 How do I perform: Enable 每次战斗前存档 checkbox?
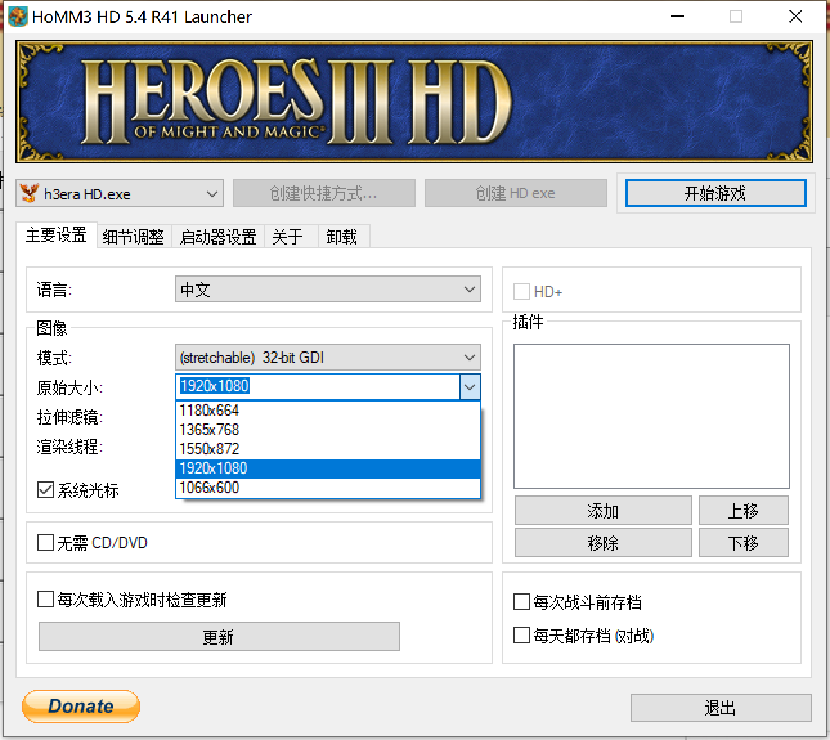[x=522, y=602]
